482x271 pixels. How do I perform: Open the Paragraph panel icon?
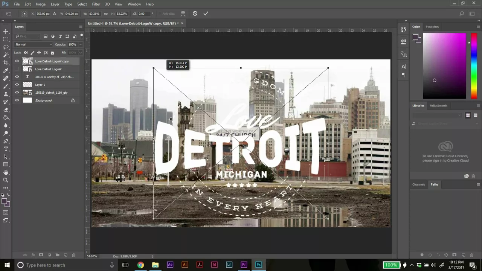(x=404, y=75)
